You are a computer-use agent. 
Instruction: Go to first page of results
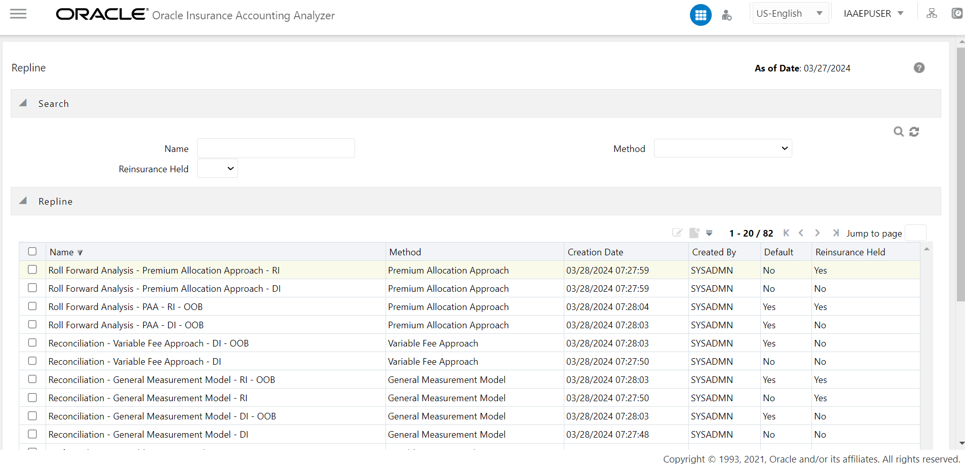coord(786,233)
